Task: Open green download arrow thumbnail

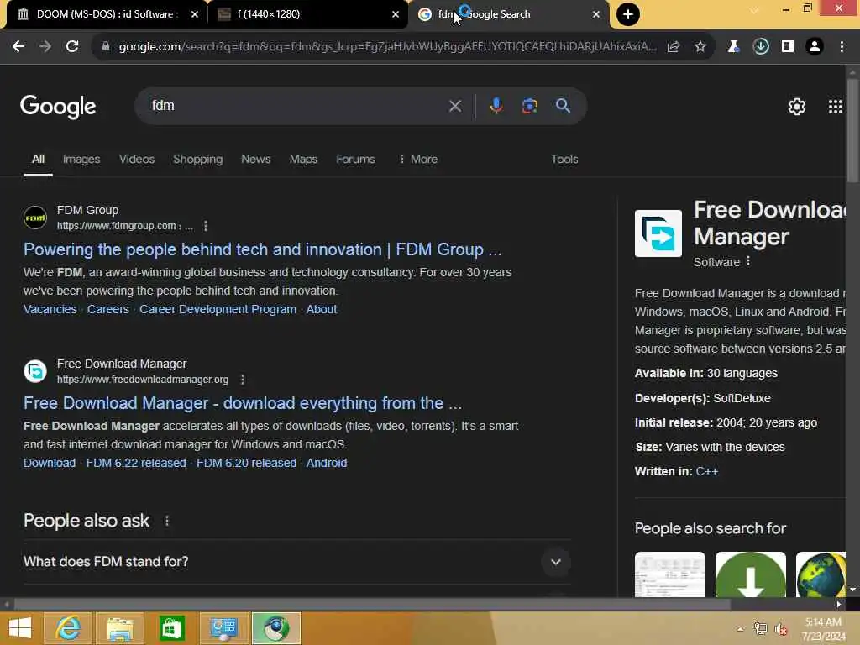Action: pos(750,574)
